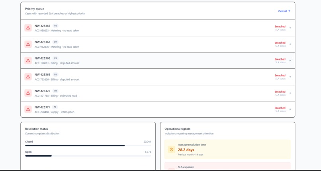Viewport: 321px width, 171px height.
Task: Click P2 priority badge on NW-125366
Action: [x=55, y=26]
